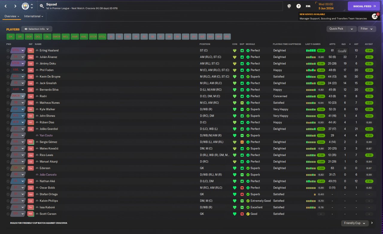Click the condition heart for Kyle Walker
383x234 pixels.
pyautogui.click(x=235, y=109)
